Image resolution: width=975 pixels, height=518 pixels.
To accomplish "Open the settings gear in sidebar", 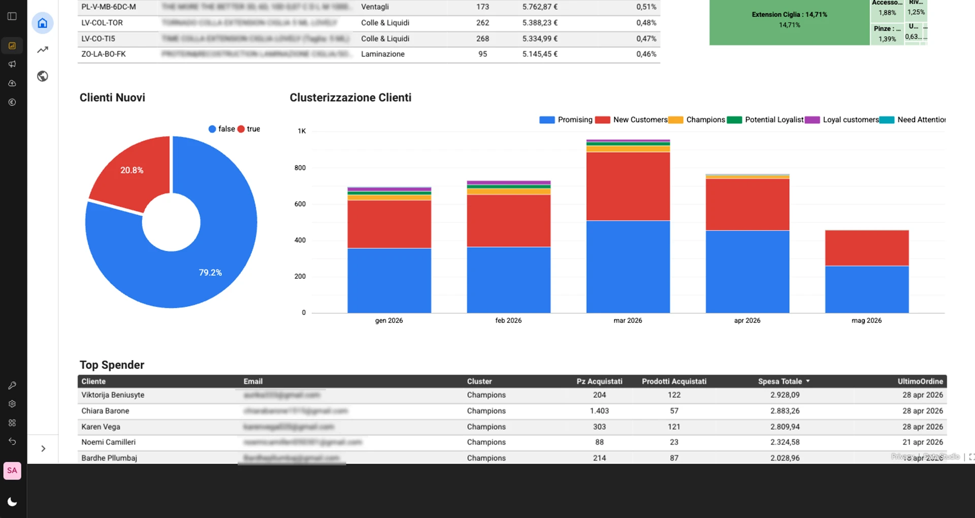I will (12, 404).
